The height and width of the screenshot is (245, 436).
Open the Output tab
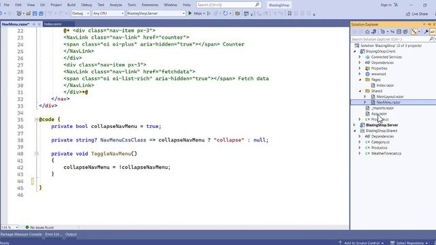click(71, 234)
